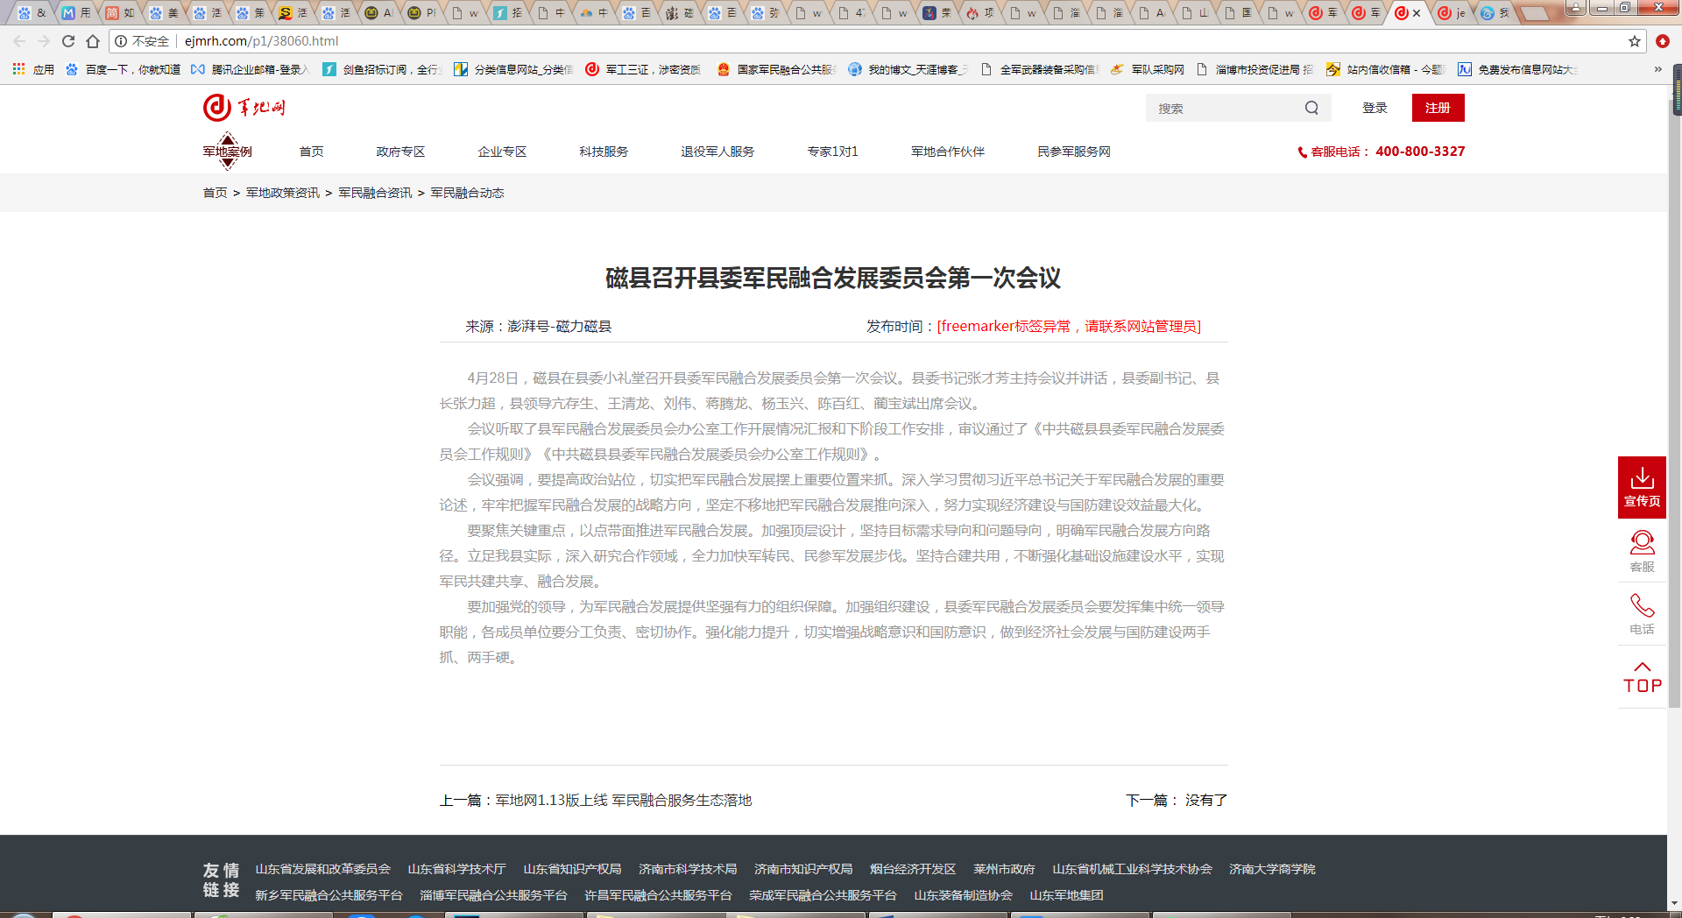Click the search magnifier icon
This screenshot has height=918, width=1682.
1311,108
